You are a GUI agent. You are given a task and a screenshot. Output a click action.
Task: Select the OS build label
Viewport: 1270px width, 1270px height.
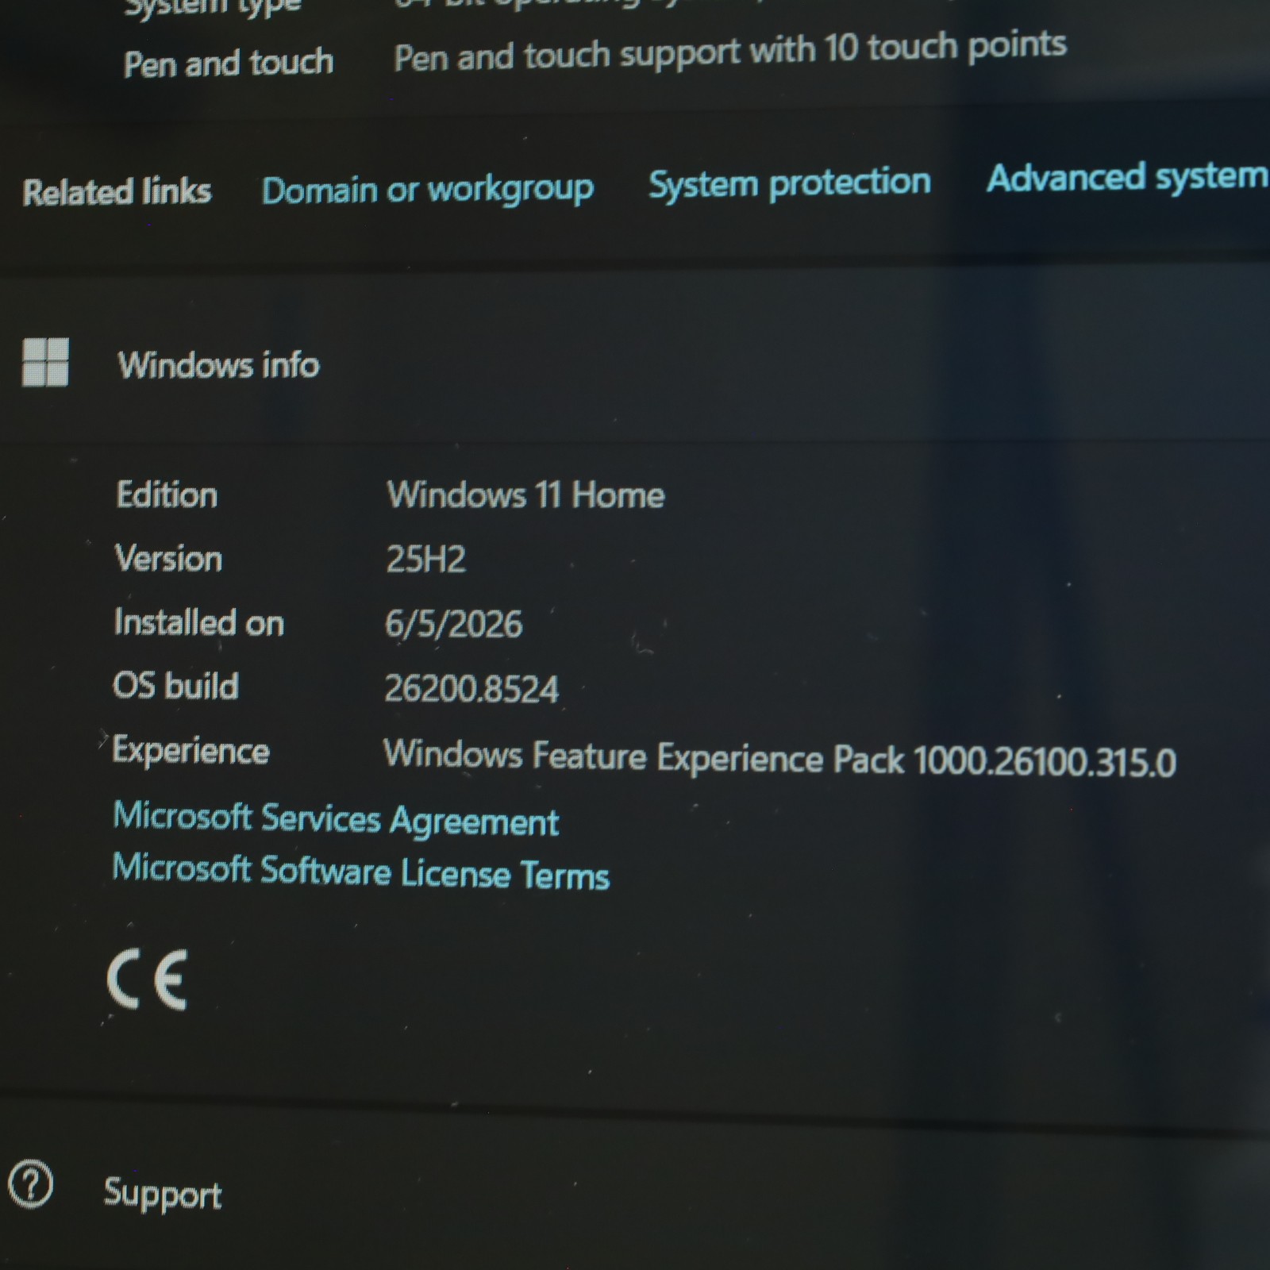coord(175,686)
